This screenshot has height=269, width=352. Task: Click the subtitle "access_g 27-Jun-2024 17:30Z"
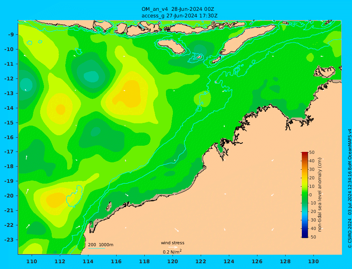pos(179,16)
